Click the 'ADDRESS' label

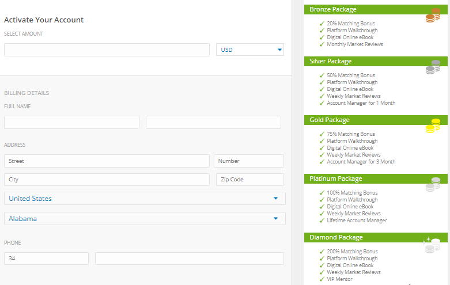click(14, 145)
